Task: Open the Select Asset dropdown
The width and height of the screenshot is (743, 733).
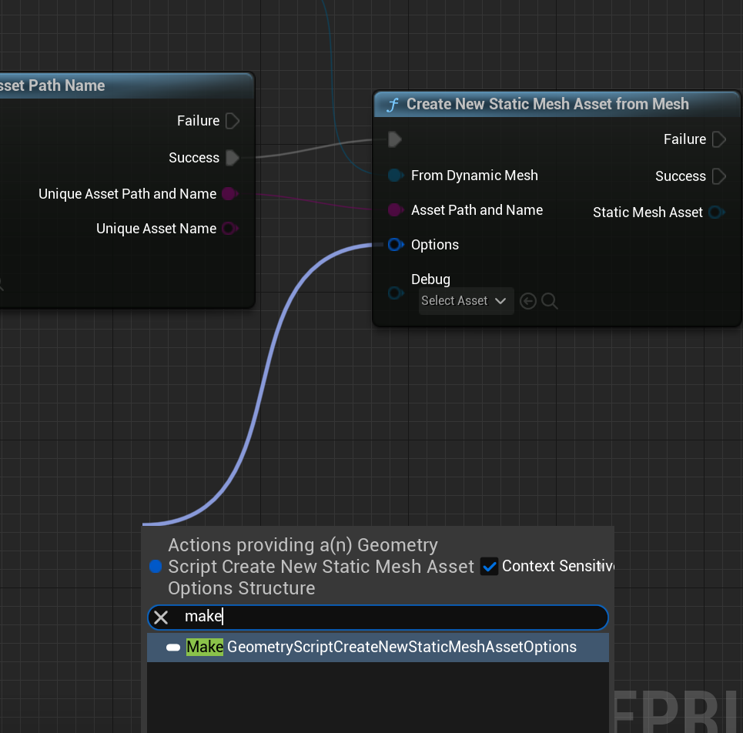Action: pyautogui.click(x=467, y=301)
